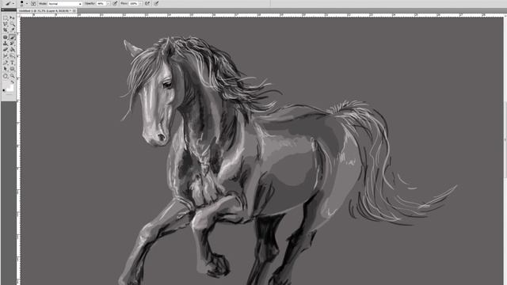Select the Type tool

[13, 63]
